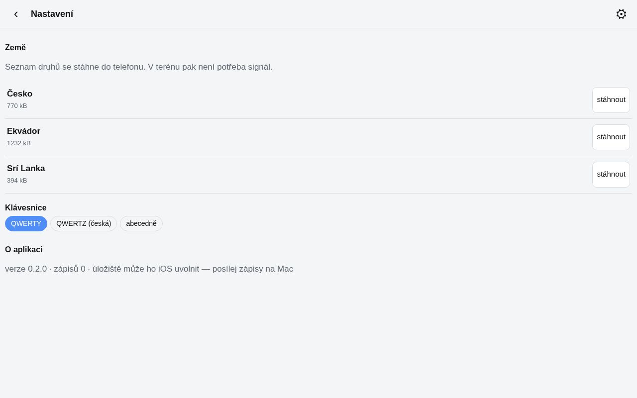This screenshot has width=637, height=398.
Task: Download the Česko species list
Action: [x=611, y=100]
